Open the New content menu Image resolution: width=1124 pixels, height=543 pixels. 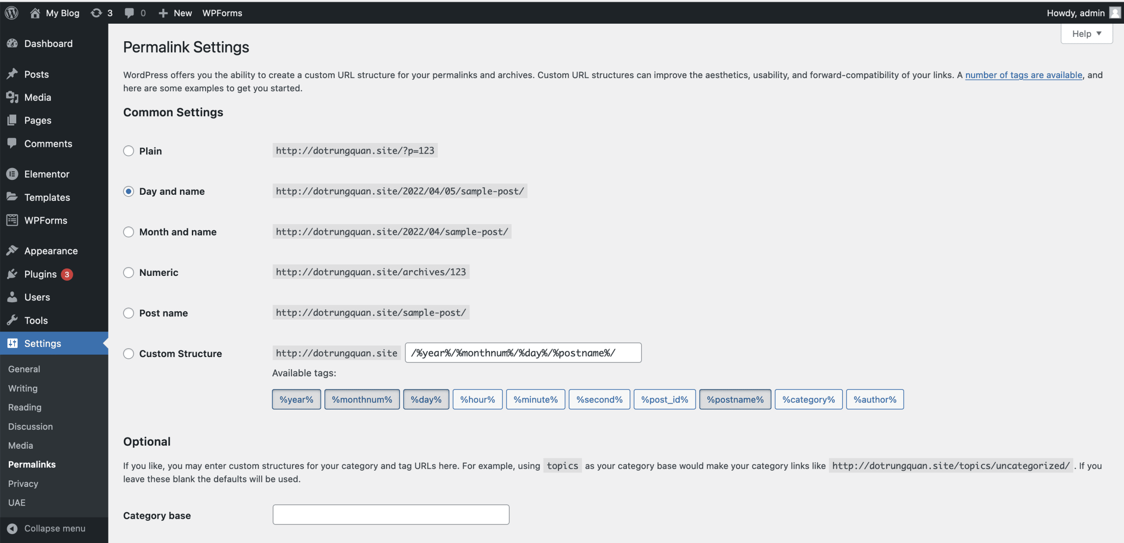[175, 13]
